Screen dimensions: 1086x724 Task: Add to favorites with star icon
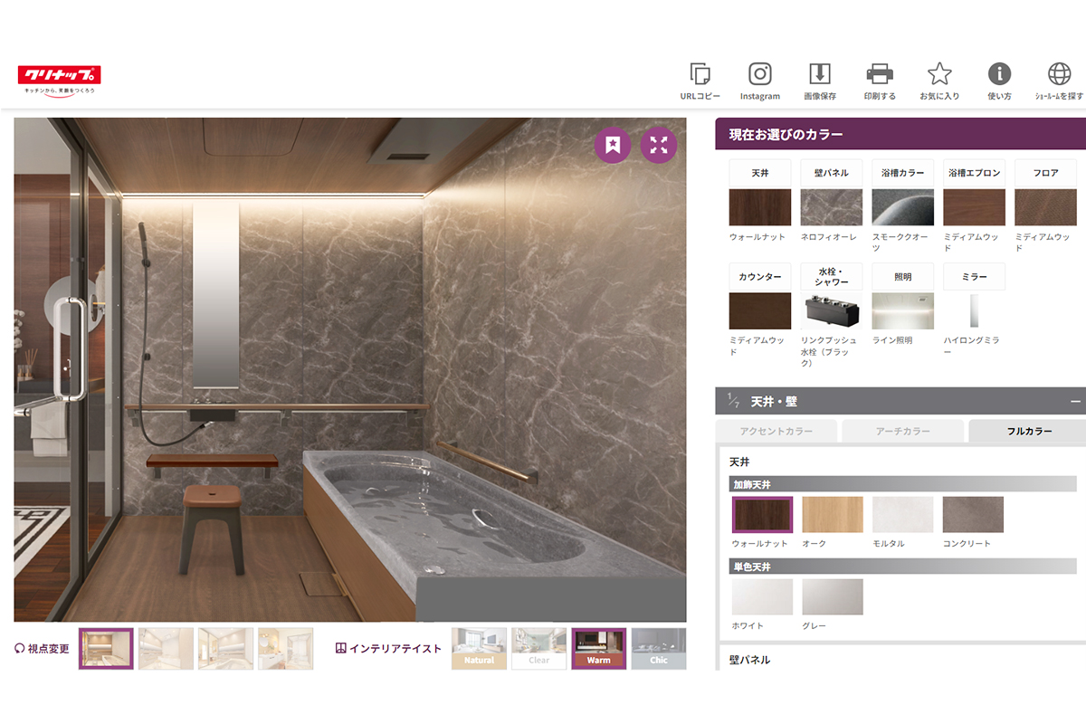click(x=939, y=75)
